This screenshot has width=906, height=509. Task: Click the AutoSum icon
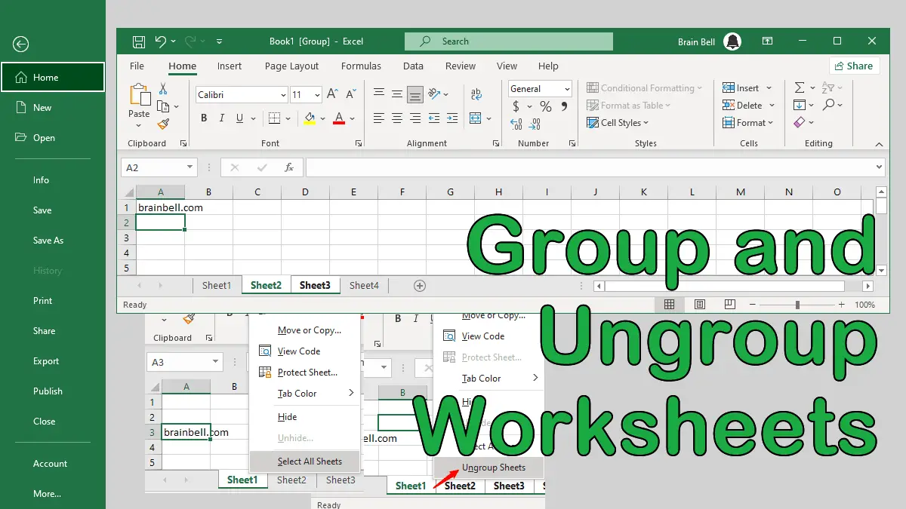[x=799, y=87]
